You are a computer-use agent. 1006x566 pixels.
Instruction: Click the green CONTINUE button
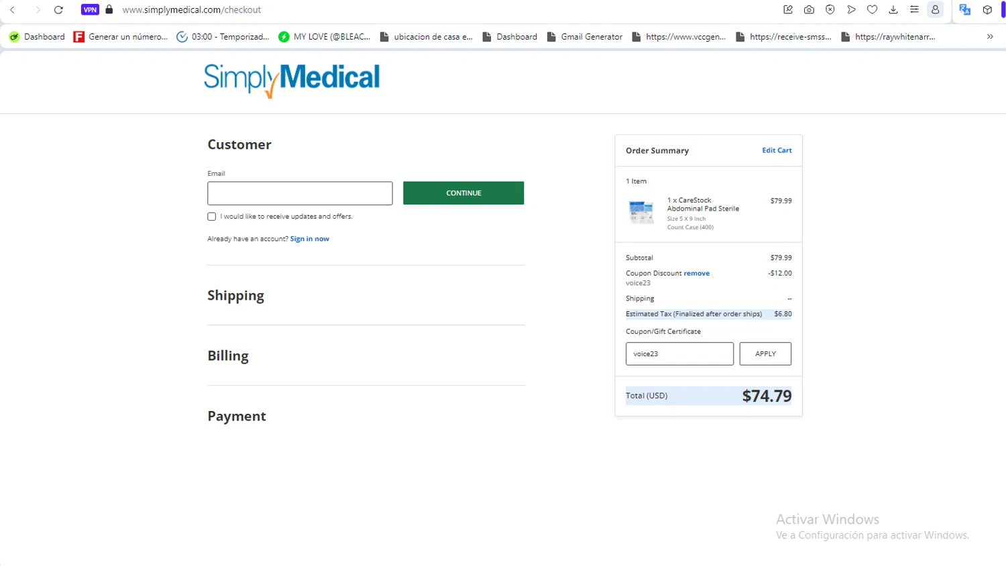[463, 193]
